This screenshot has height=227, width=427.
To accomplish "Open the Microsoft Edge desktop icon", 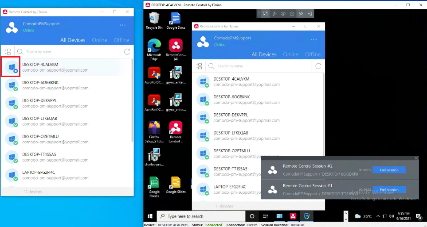I will coord(154,50).
